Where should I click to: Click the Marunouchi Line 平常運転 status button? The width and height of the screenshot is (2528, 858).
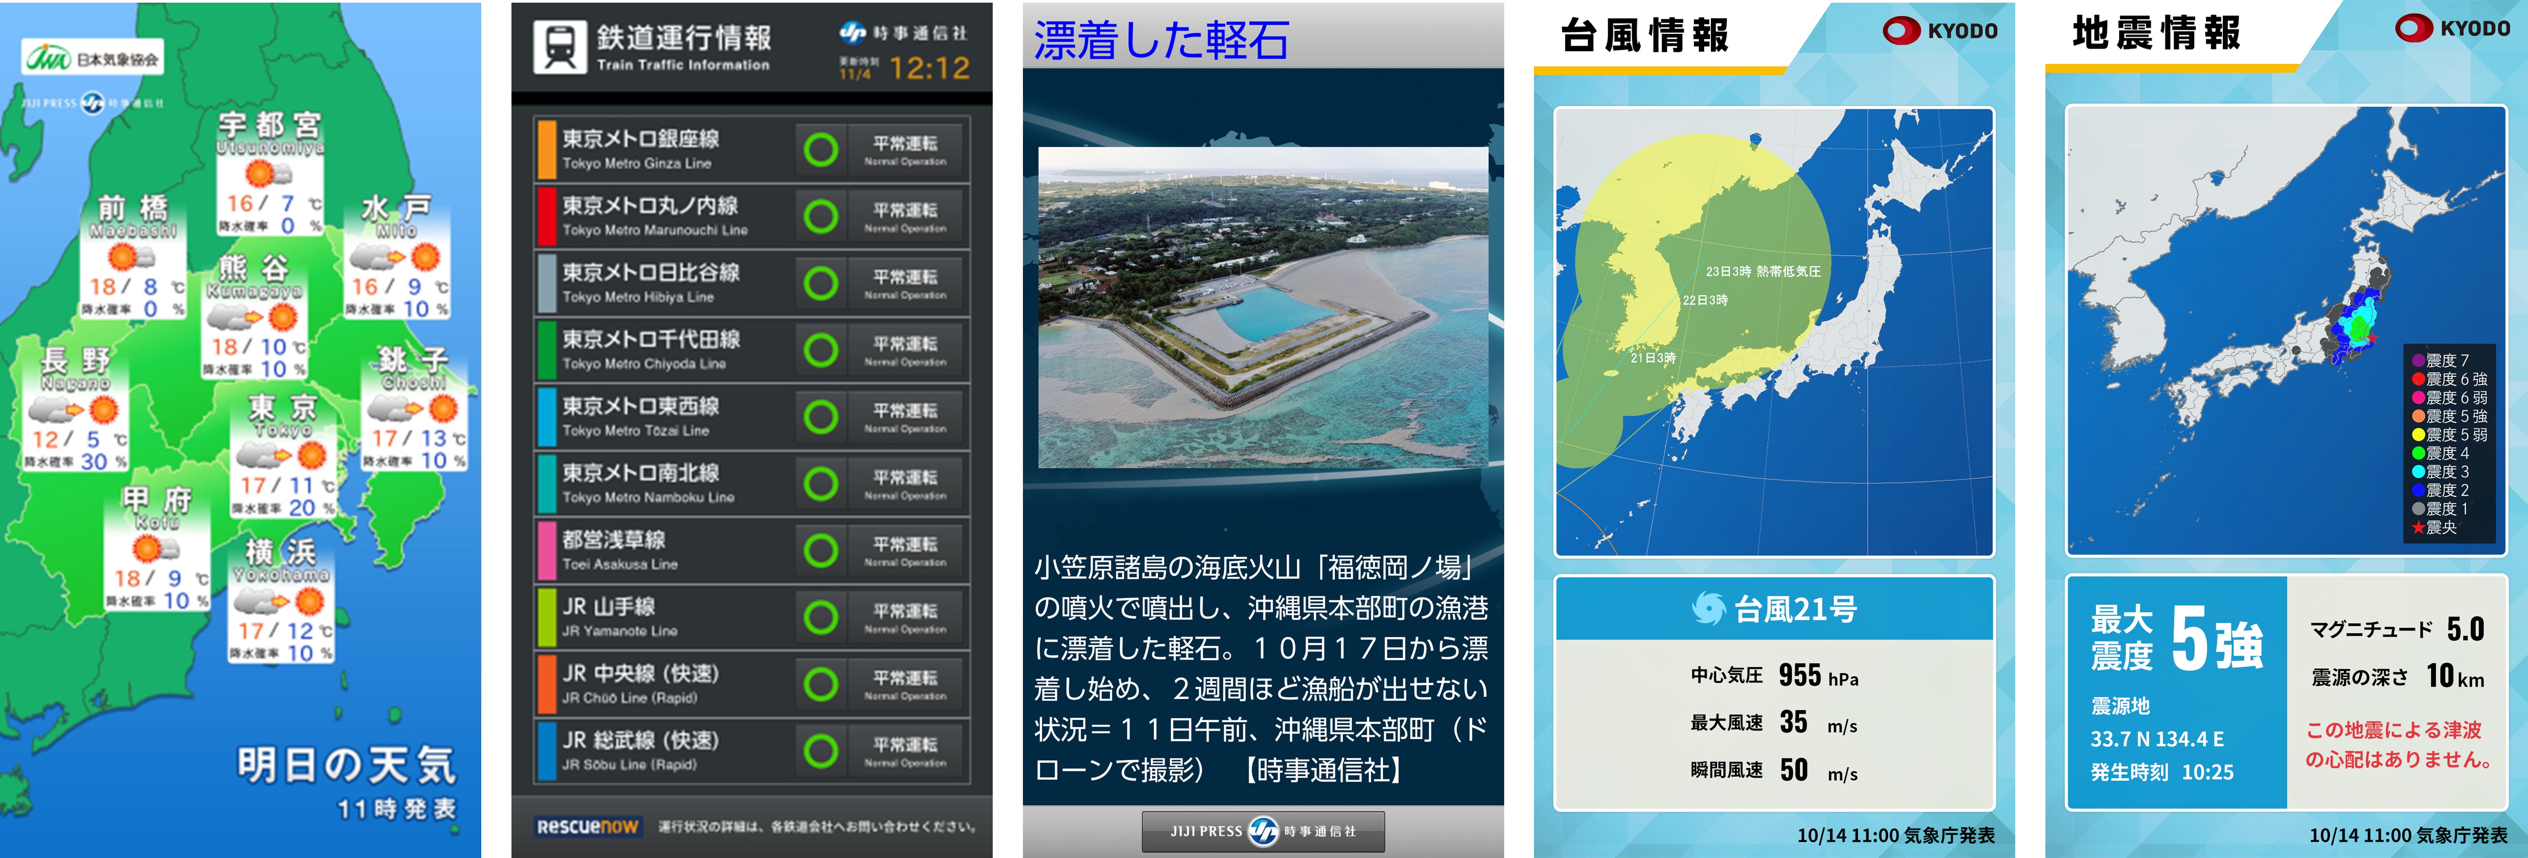tap(905, 216)
